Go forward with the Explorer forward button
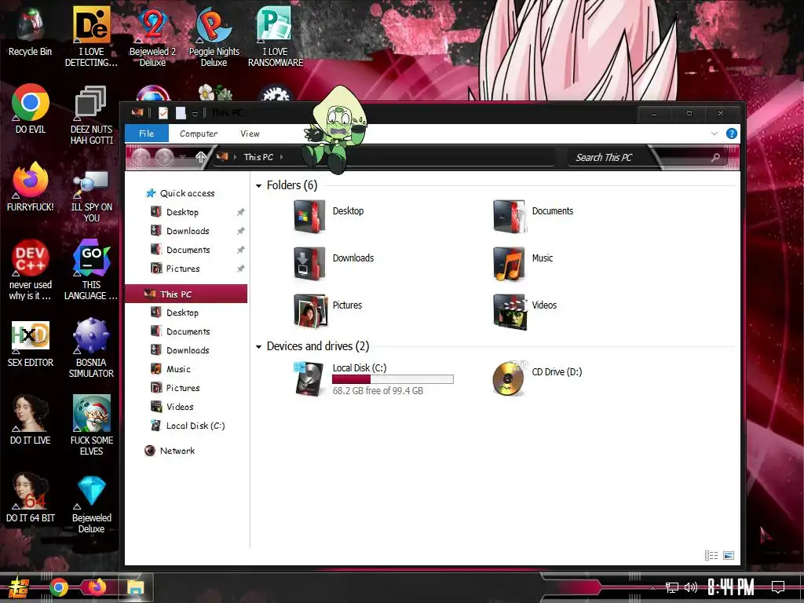Screen dimensions: 804x603 [165, 157]
